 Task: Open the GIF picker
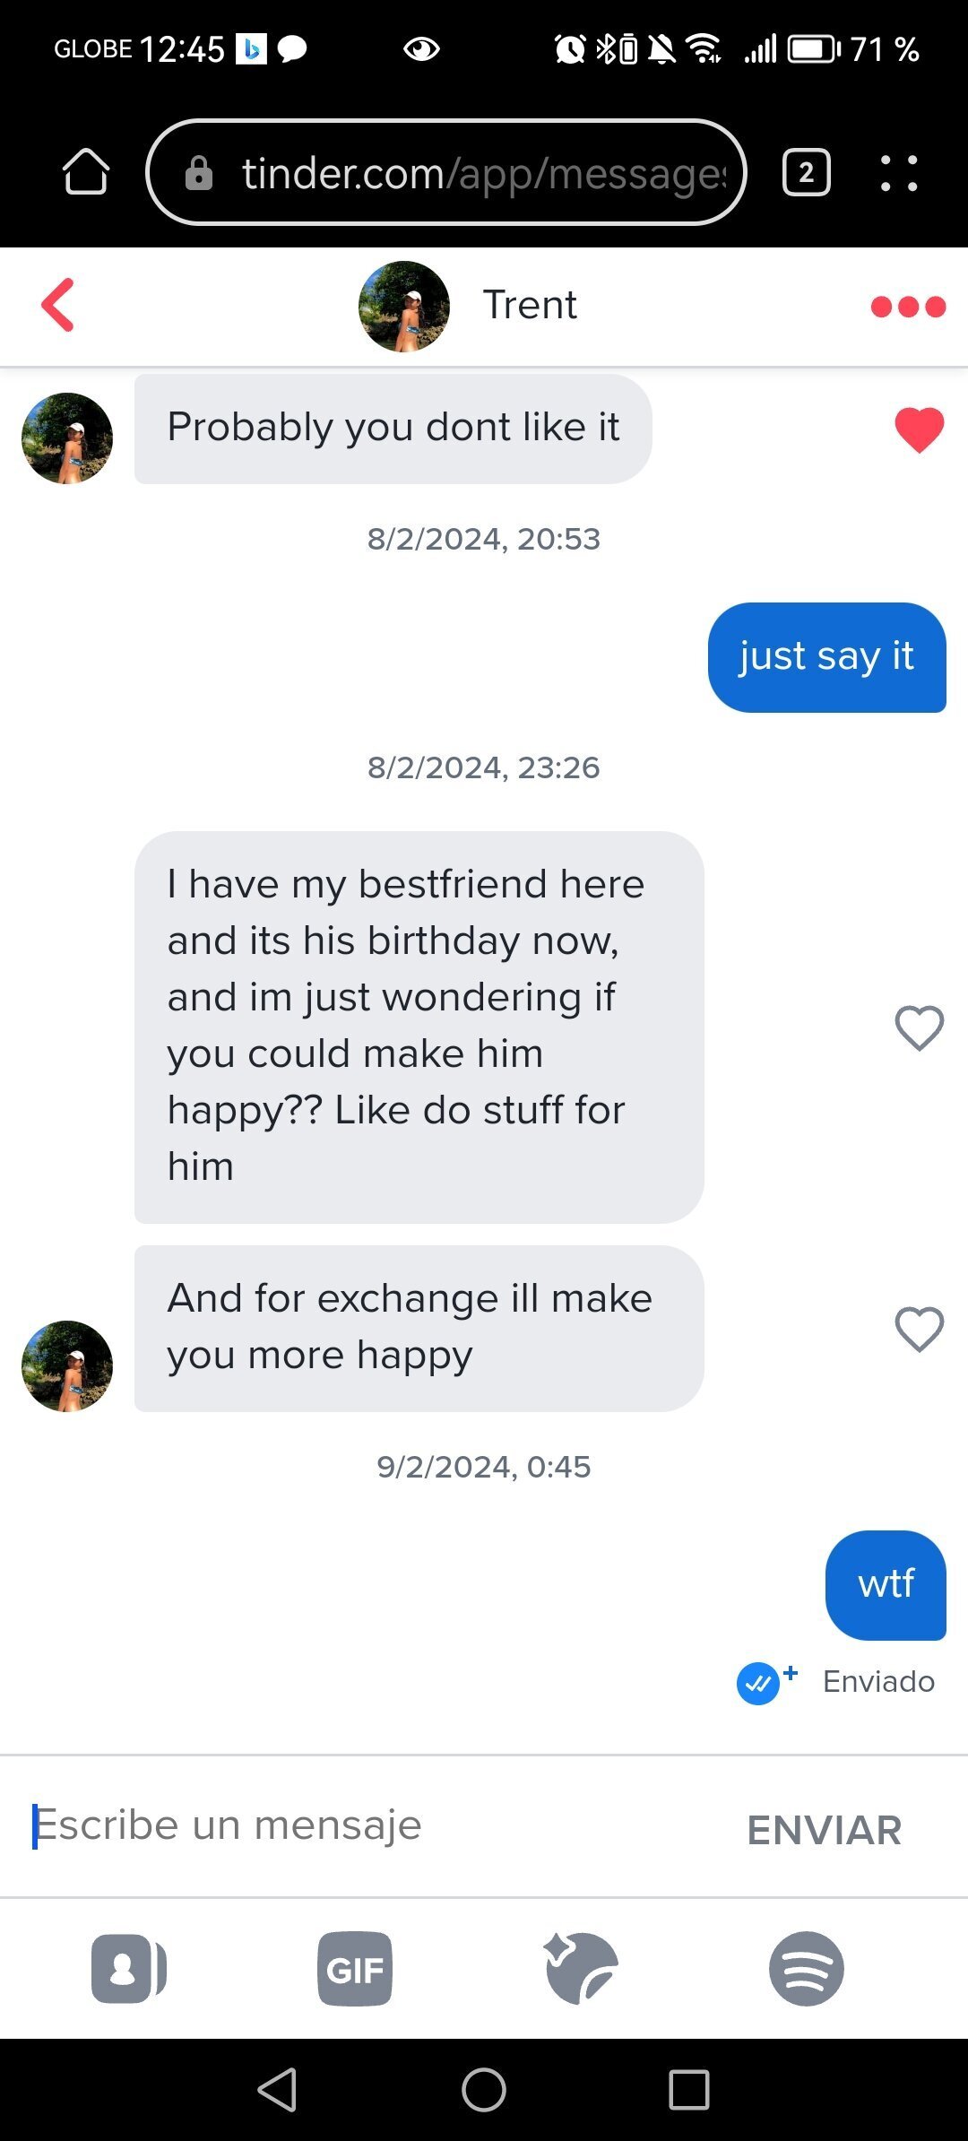point(355,1969)
